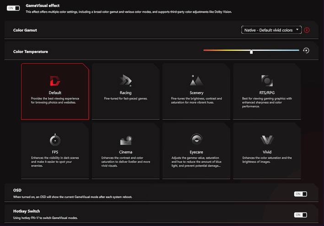Viewport: 324px width, 226px height.
Task: Click the "Color Temperature" label
Action: coord(31,52)
